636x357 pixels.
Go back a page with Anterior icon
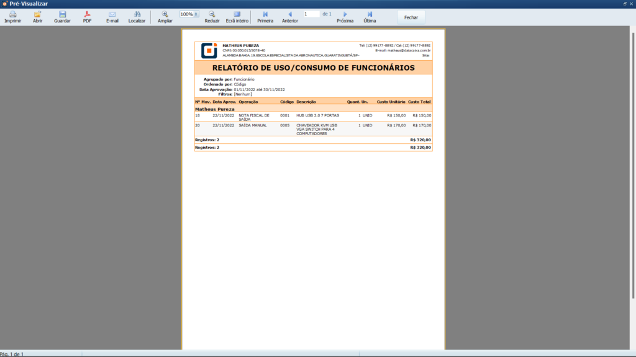point(289,15)
